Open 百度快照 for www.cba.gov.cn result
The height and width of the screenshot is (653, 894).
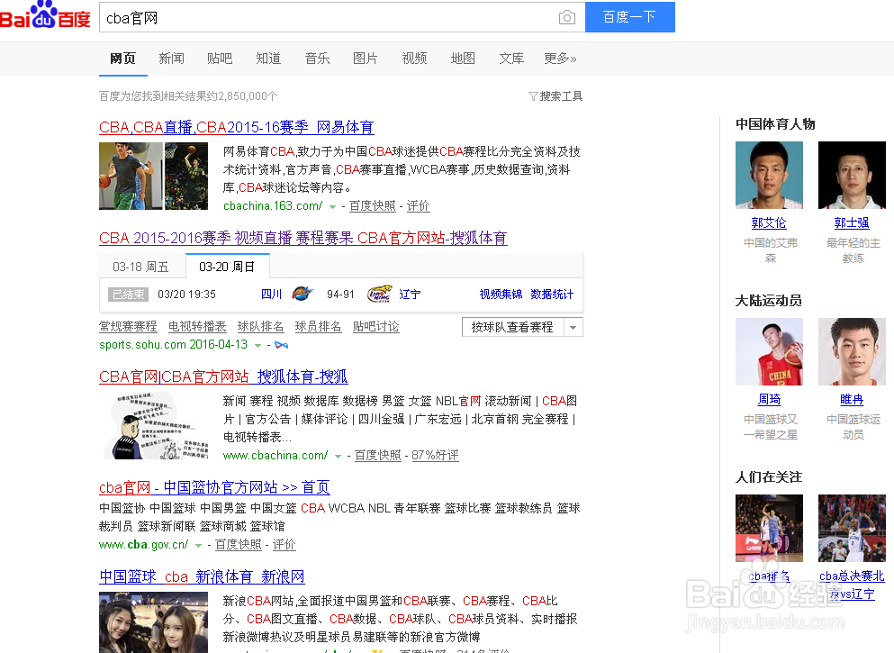click(x=239, y=545)
